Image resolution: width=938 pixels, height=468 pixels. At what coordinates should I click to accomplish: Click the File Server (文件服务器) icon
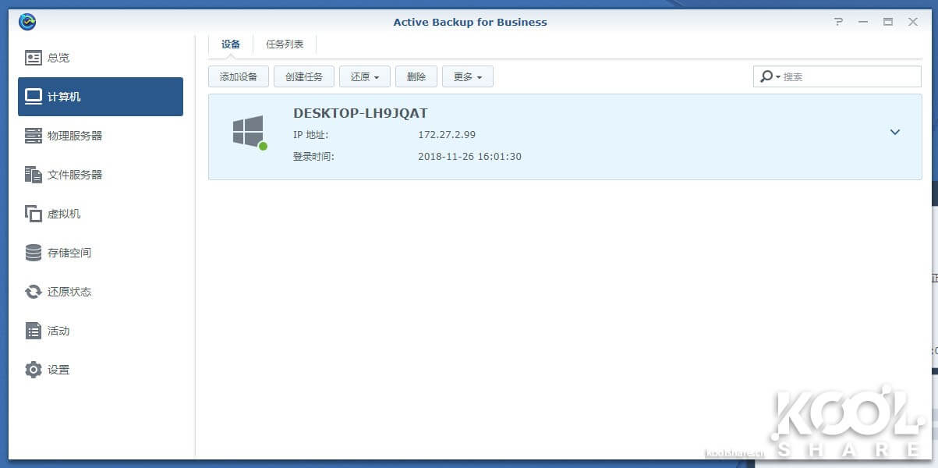(x=34, y=175)
